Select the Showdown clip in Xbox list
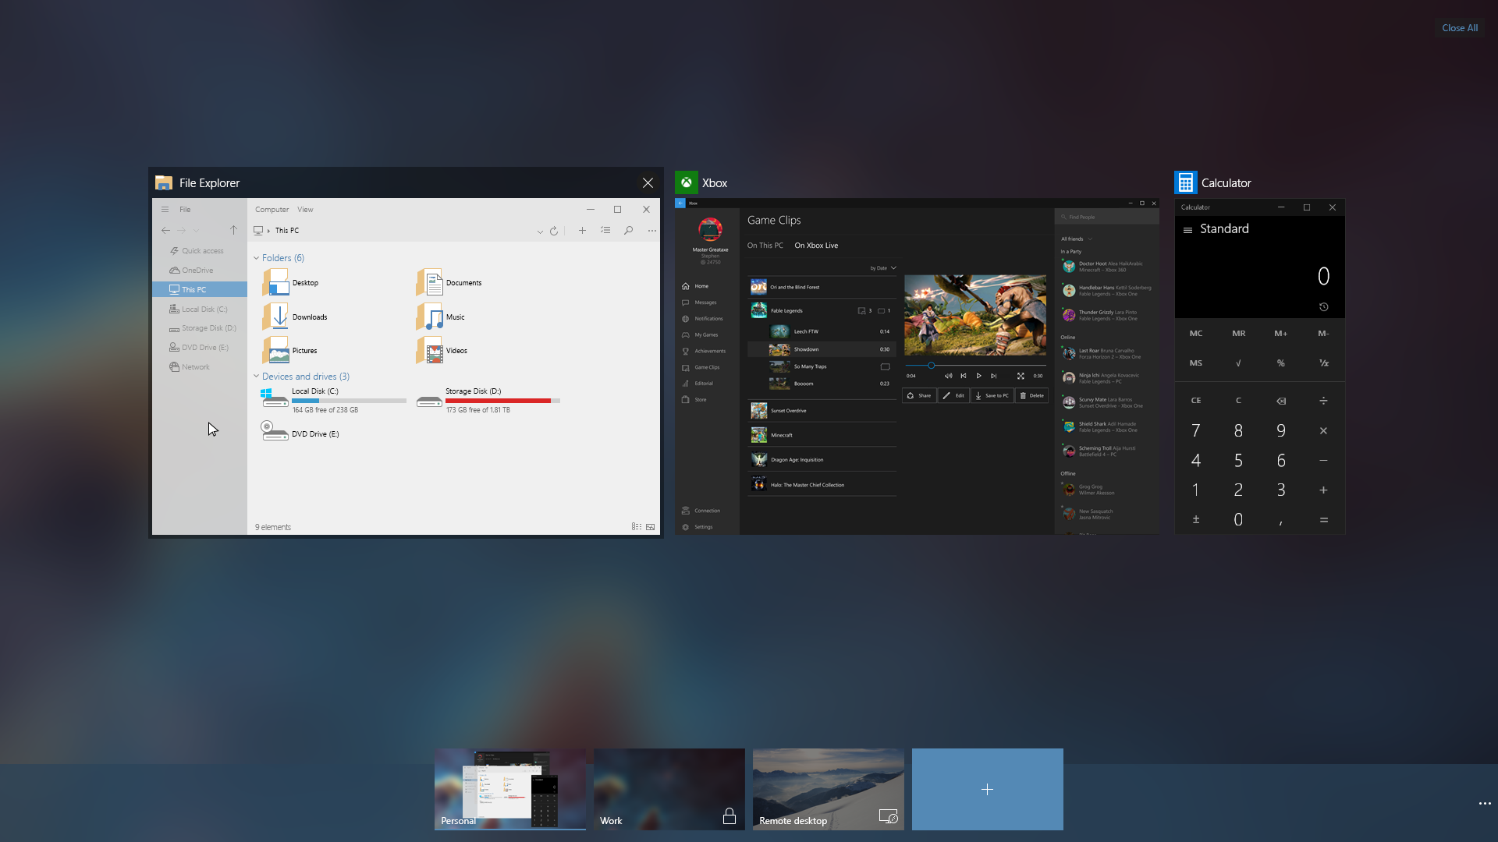The height and width of the screenshot is (842, 1498). pyautogui.click(x=822, y=349)
